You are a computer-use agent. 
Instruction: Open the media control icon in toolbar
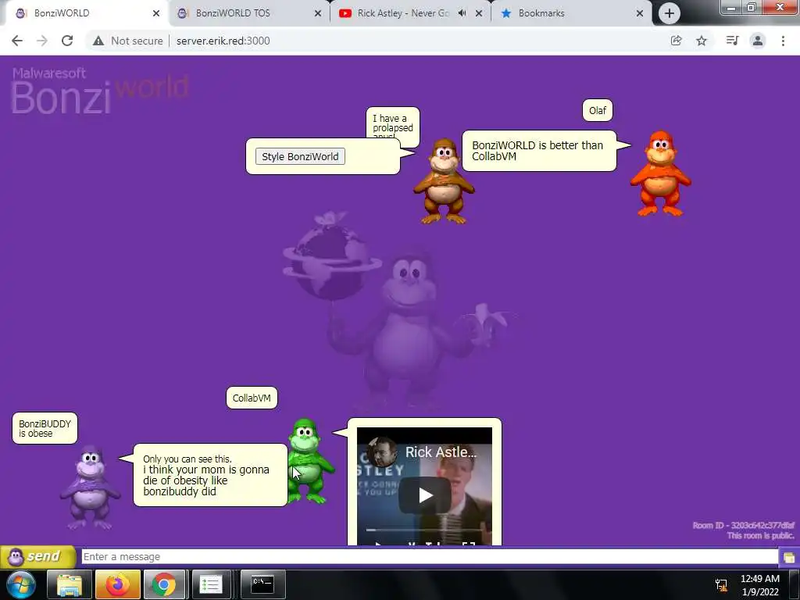[732, 41]
